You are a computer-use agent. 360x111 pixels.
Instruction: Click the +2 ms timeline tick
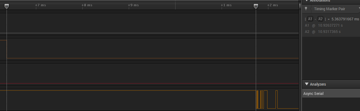[273, 5]
